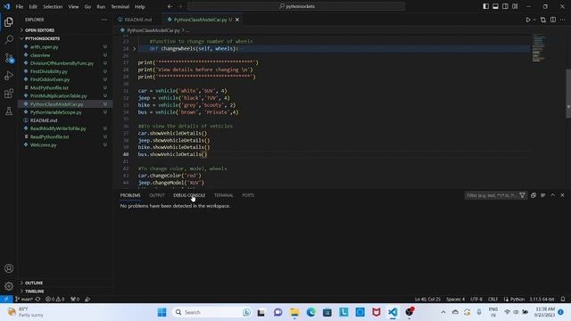
Task: Open the run options dropdown arrow
Action: coord(534,20)
